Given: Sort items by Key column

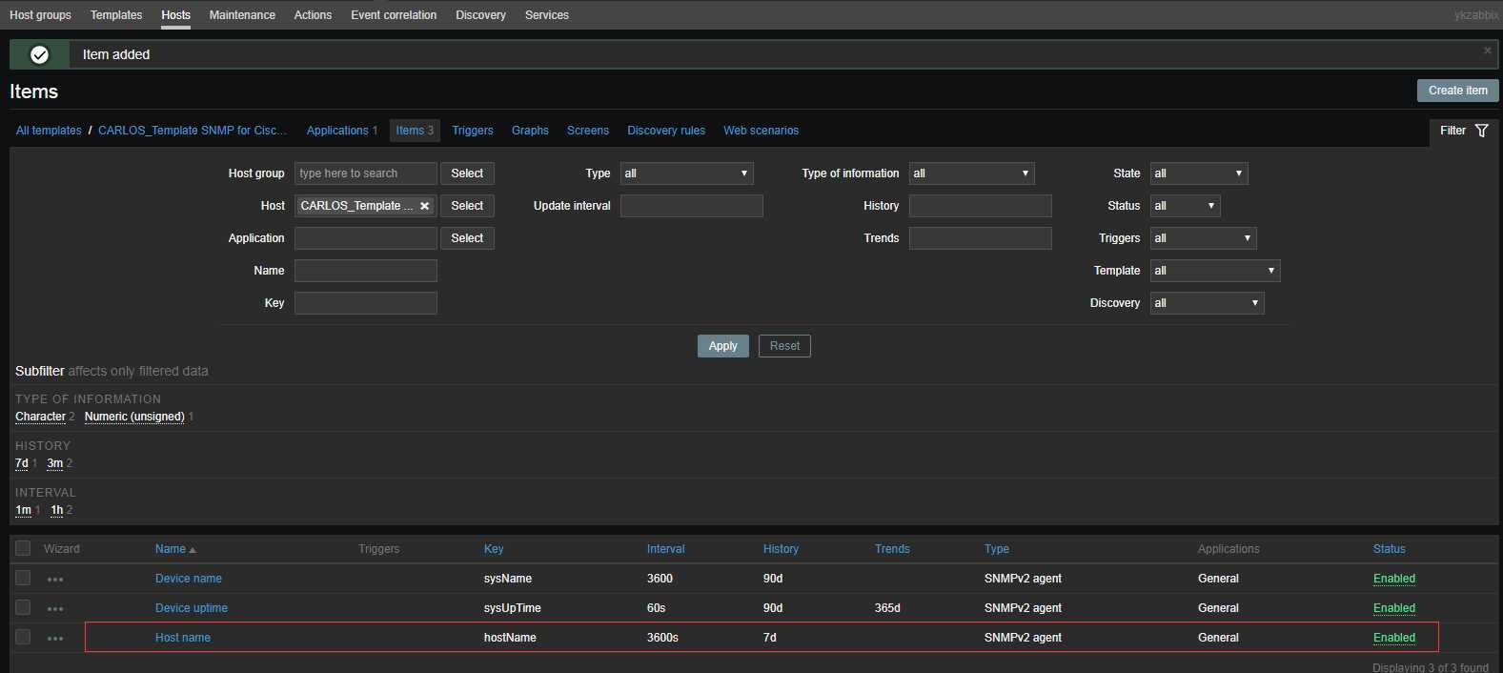Looking at the screenshot, I should pos(494,549).
